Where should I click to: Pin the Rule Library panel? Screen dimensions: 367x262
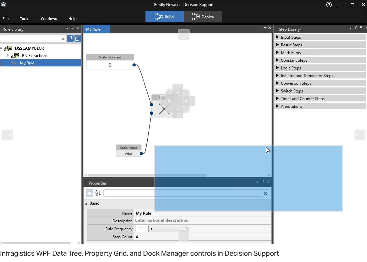(x=72, y=28)
